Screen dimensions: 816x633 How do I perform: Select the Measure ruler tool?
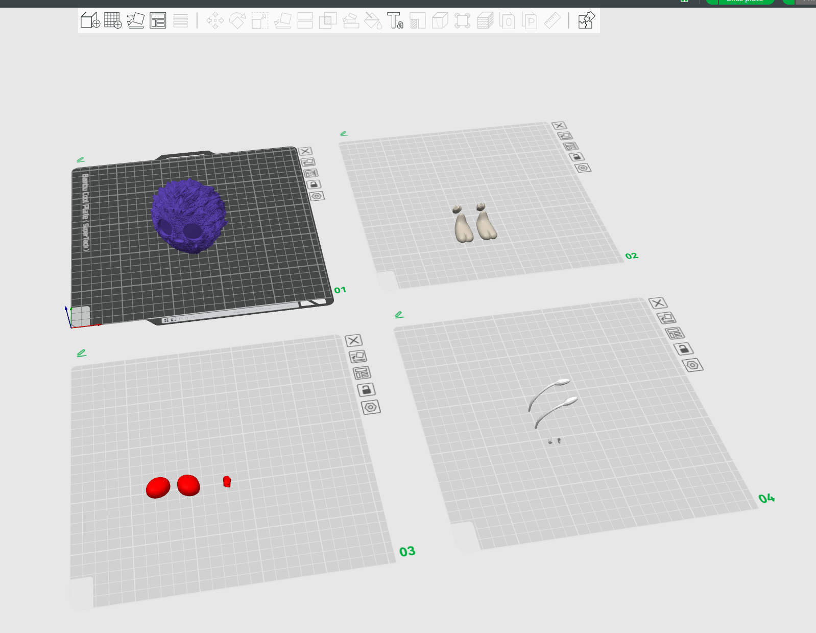[552, 20]
